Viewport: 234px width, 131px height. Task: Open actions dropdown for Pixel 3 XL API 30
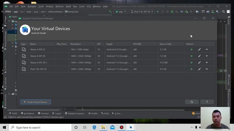tap(207, 69)
